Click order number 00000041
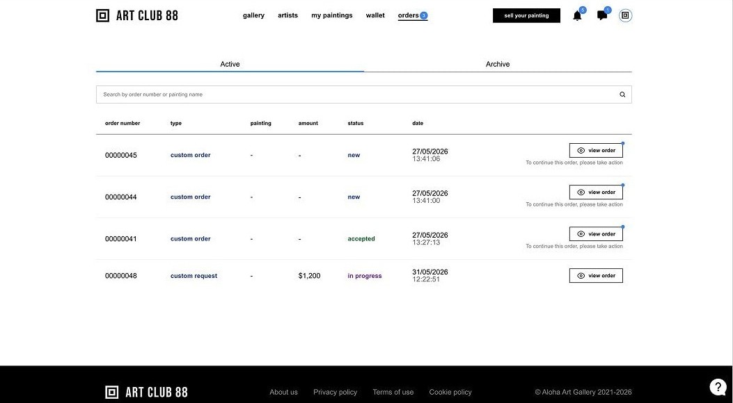 coord(121,239)
